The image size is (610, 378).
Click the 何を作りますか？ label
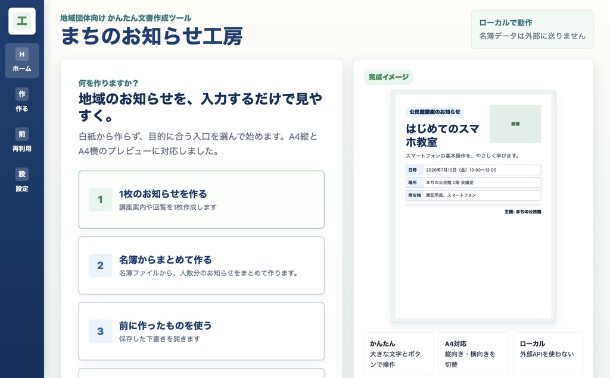click(108, 83)
